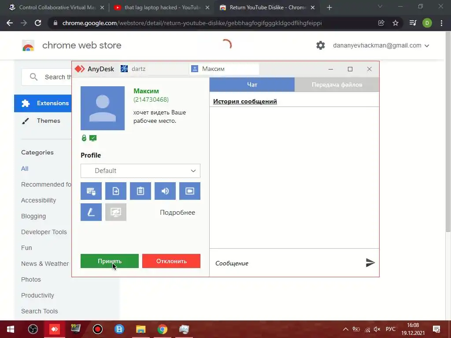Toggle sound transmission permission in AnyDesk
Screen dimensions: 451x338
[x=165, y=191]
